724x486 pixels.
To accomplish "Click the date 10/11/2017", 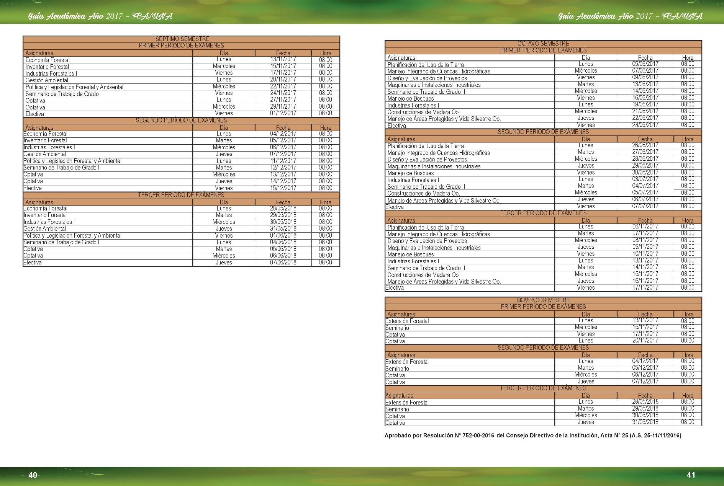I will pos(645,254).
